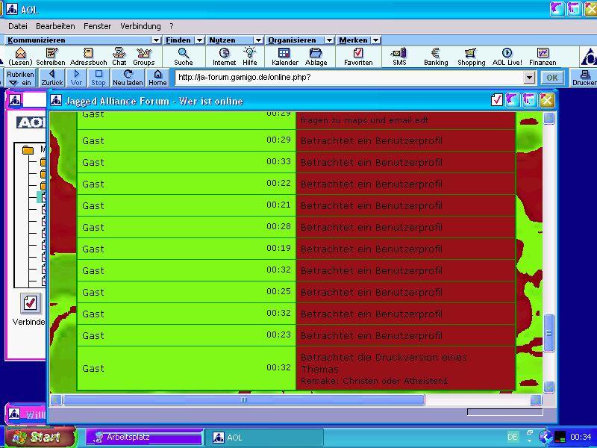Open the Verbindung menu
This screenshot has width=597, height=448.
[x=140, y=26]
